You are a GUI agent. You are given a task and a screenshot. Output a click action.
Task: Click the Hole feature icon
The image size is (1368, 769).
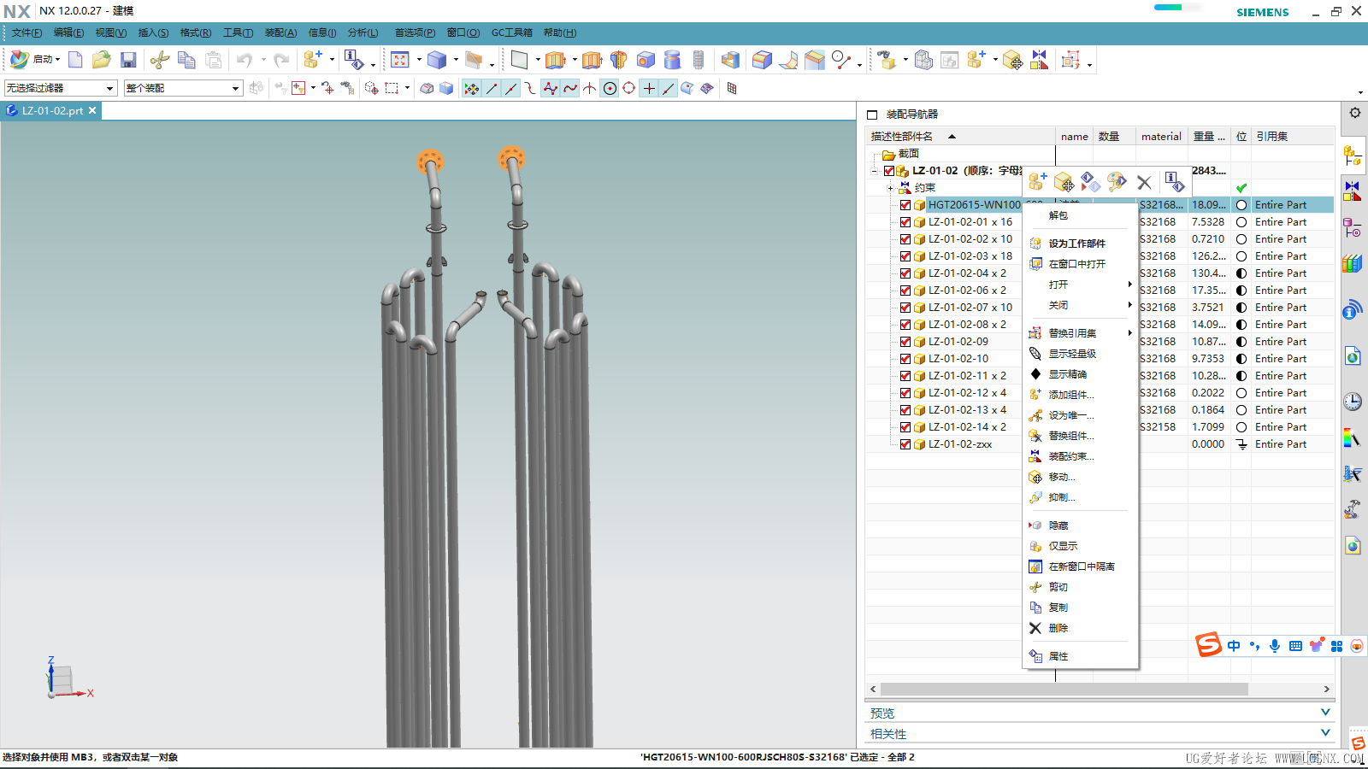(x=646, y=60)
